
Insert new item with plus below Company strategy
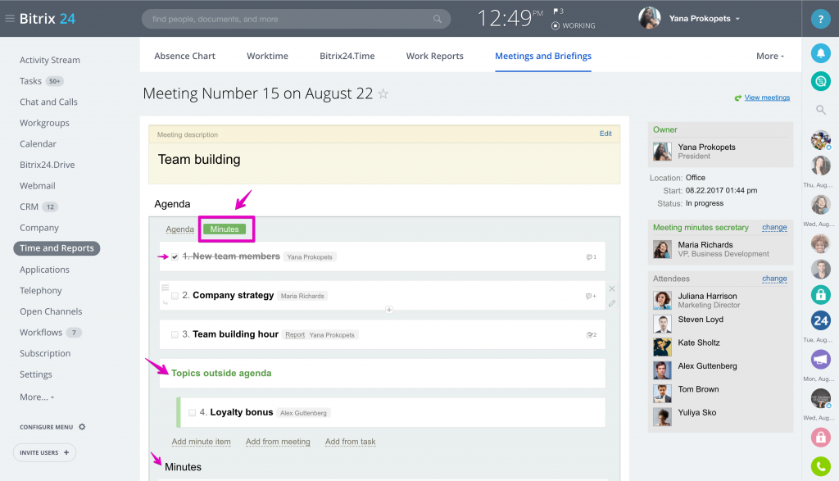pyautogui.click(x=389, y=310)
